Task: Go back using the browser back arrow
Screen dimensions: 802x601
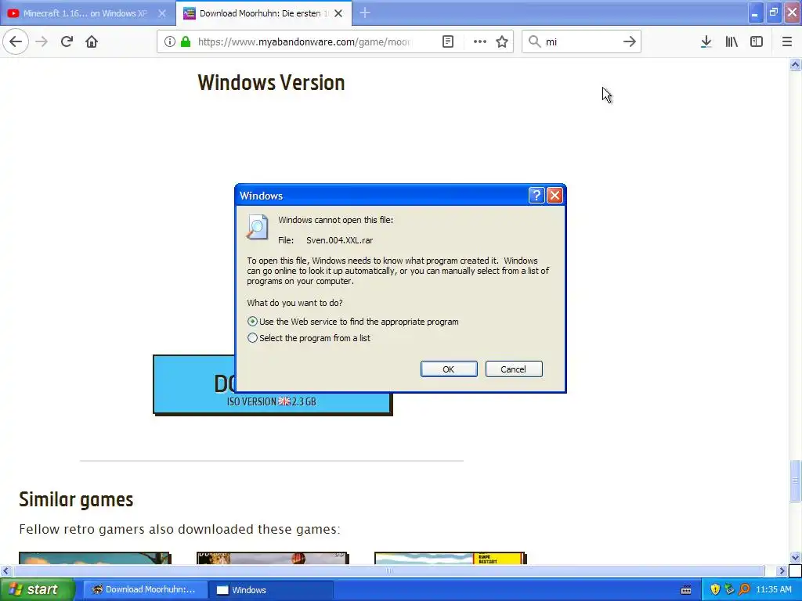Action: click(x=16, y=41)
